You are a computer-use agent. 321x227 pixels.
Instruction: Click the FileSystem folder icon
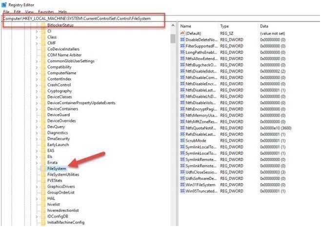pyautogui.click(x=43, y=169)
